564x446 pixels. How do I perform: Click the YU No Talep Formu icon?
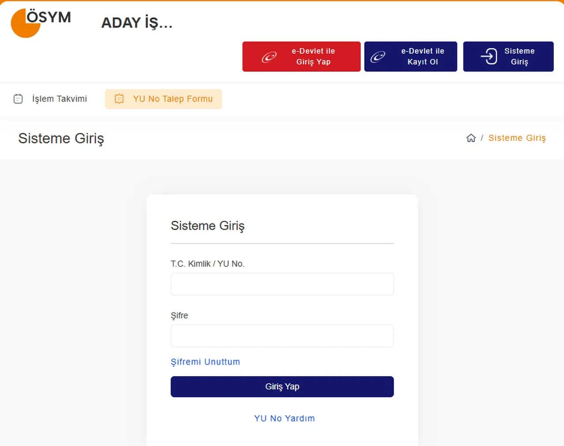point(119,99)
